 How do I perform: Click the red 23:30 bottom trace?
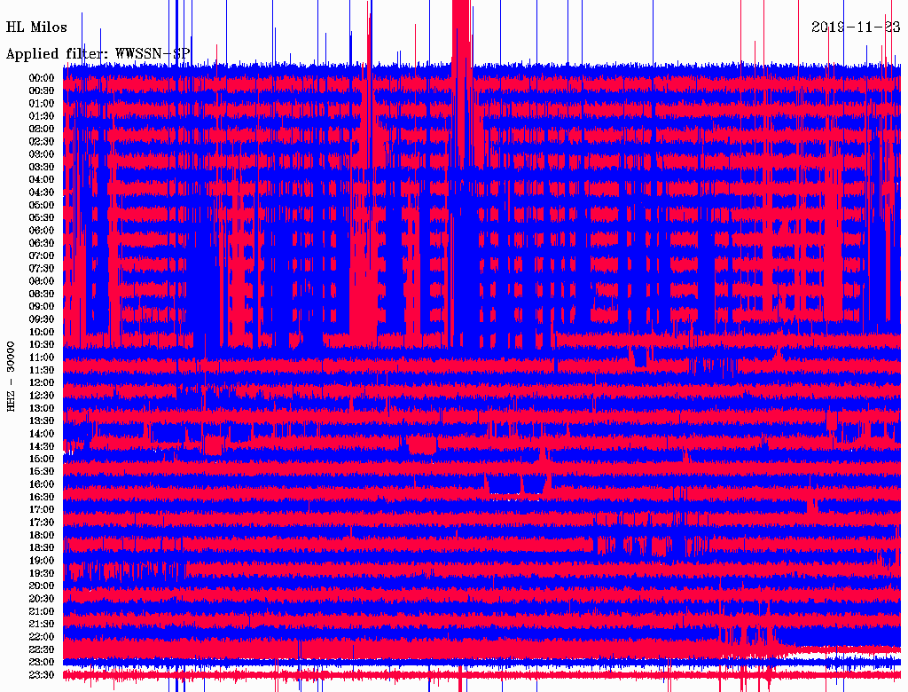click(481, 676)
